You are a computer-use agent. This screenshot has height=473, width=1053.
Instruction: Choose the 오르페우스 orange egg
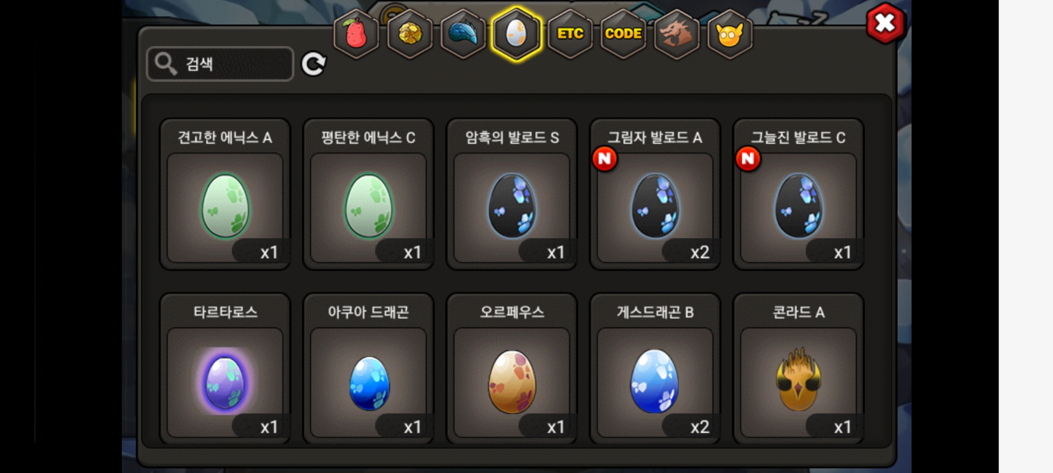(512, 369)
